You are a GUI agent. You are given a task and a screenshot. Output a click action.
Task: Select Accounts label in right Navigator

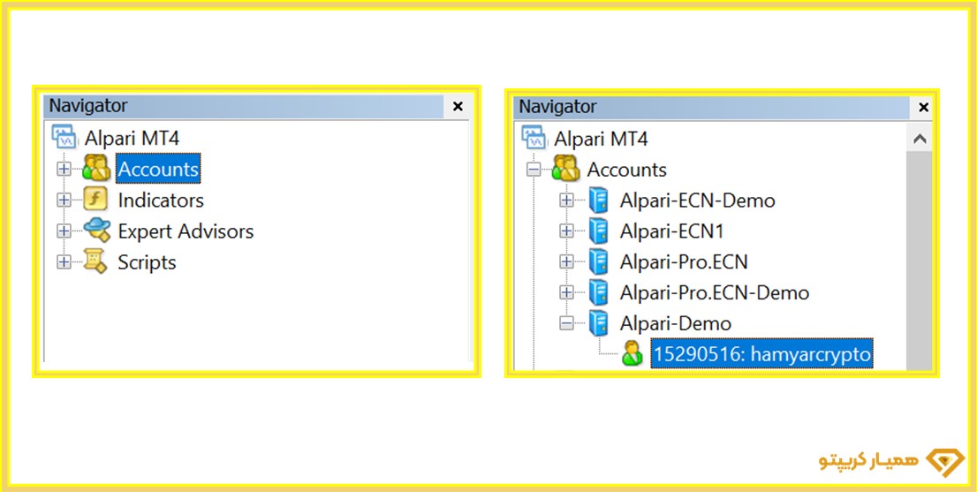tap(627, 170)
